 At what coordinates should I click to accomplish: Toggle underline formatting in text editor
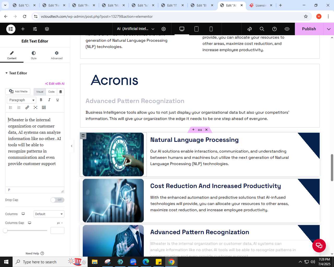click(x=58, y=100)
